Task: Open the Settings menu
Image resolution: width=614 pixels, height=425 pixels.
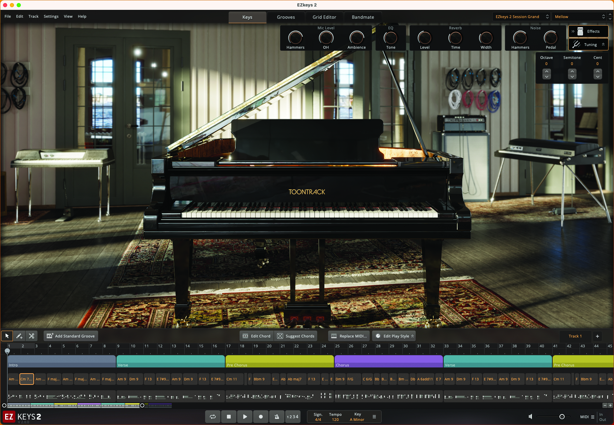Action: click(x=51, y=16)
